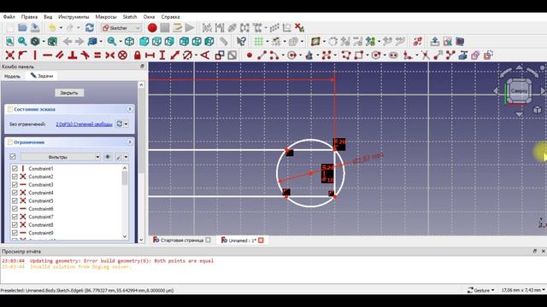Select the radius/diameter constraint tool

tap(187, 55)
